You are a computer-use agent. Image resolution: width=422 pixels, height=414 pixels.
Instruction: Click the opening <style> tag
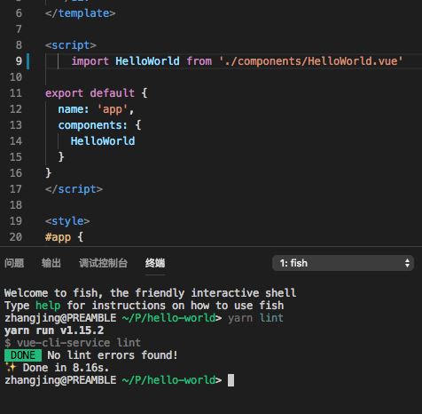click(x=67, y=221)
